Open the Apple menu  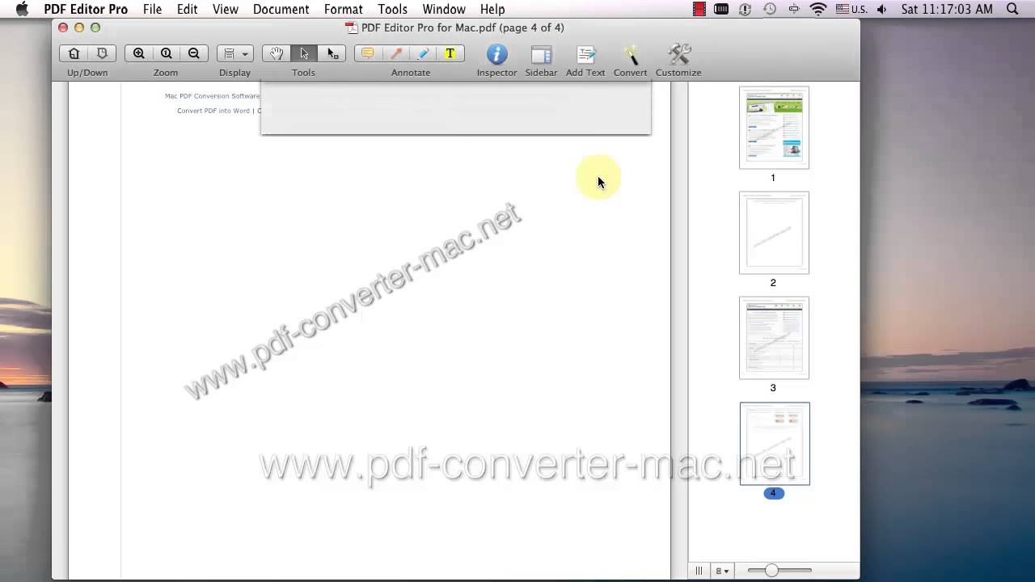coord(22,9)
